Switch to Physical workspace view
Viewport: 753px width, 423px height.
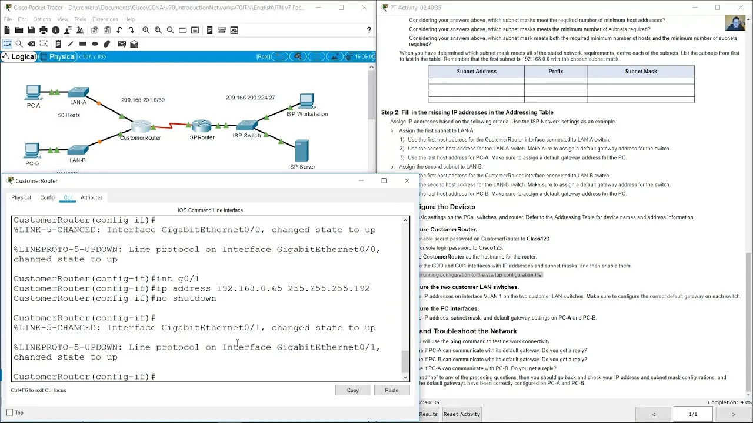pyautogui.click(x=58, y=56)
